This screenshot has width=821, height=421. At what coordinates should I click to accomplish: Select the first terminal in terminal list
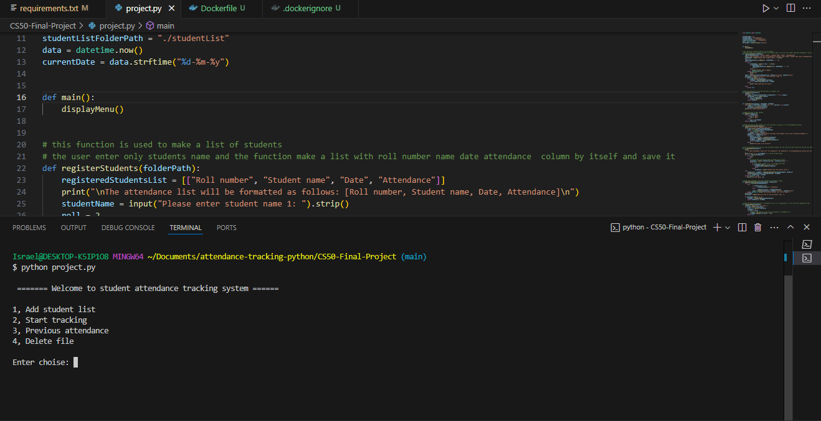[807, 244]
